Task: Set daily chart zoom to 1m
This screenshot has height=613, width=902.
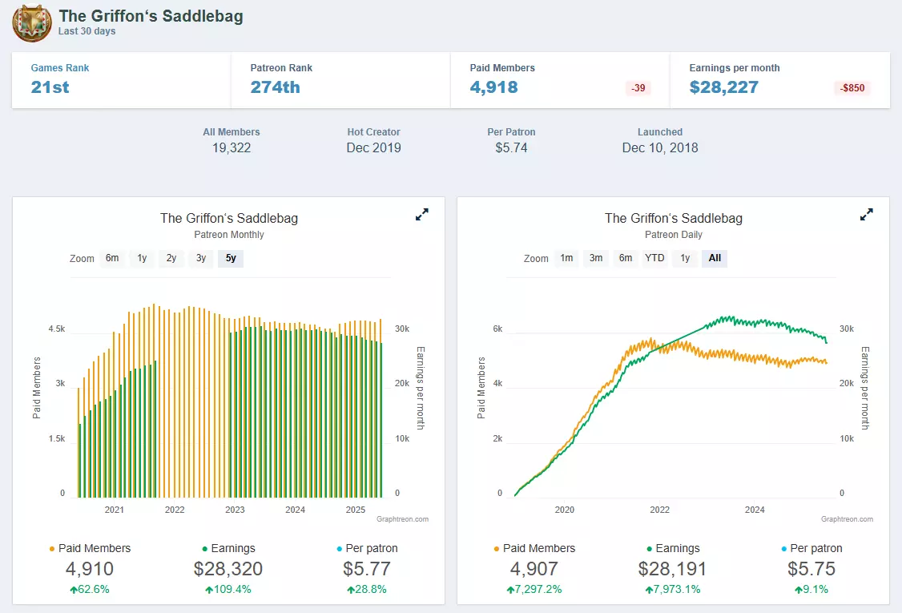Action: (566, 258)
